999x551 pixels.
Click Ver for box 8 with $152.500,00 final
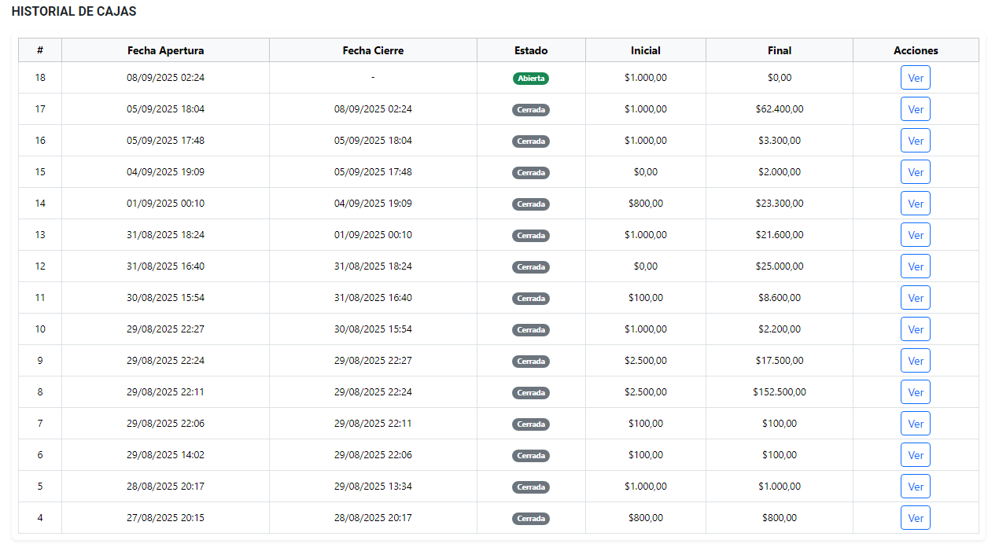pos(915,392)
